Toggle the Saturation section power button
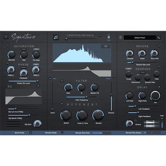166x166 pixels. click(x=7, y=46)
